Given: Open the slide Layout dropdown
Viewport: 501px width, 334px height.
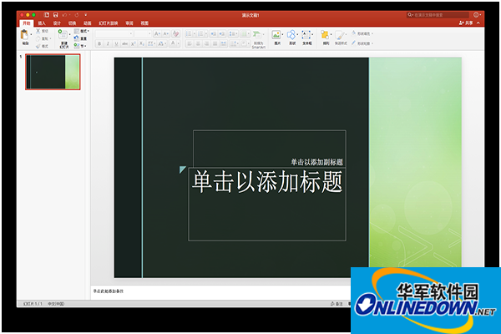Looking at the screenshot, I should (82, 31).
